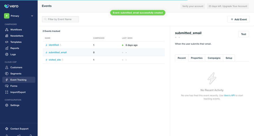Click the Vero logo

(x=11, y=6)
